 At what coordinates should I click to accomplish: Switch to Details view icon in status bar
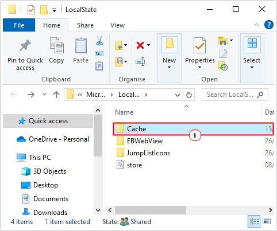point(254,222)
